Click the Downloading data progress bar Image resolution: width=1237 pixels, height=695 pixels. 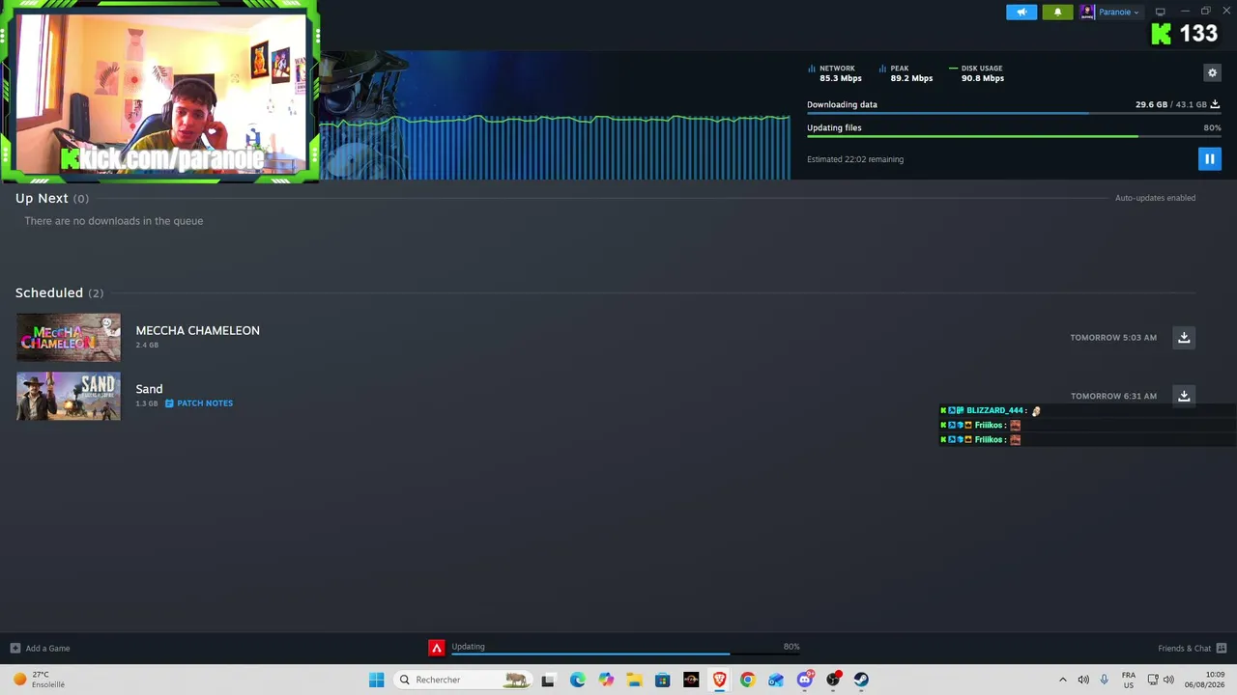(x=1014, y=114)
